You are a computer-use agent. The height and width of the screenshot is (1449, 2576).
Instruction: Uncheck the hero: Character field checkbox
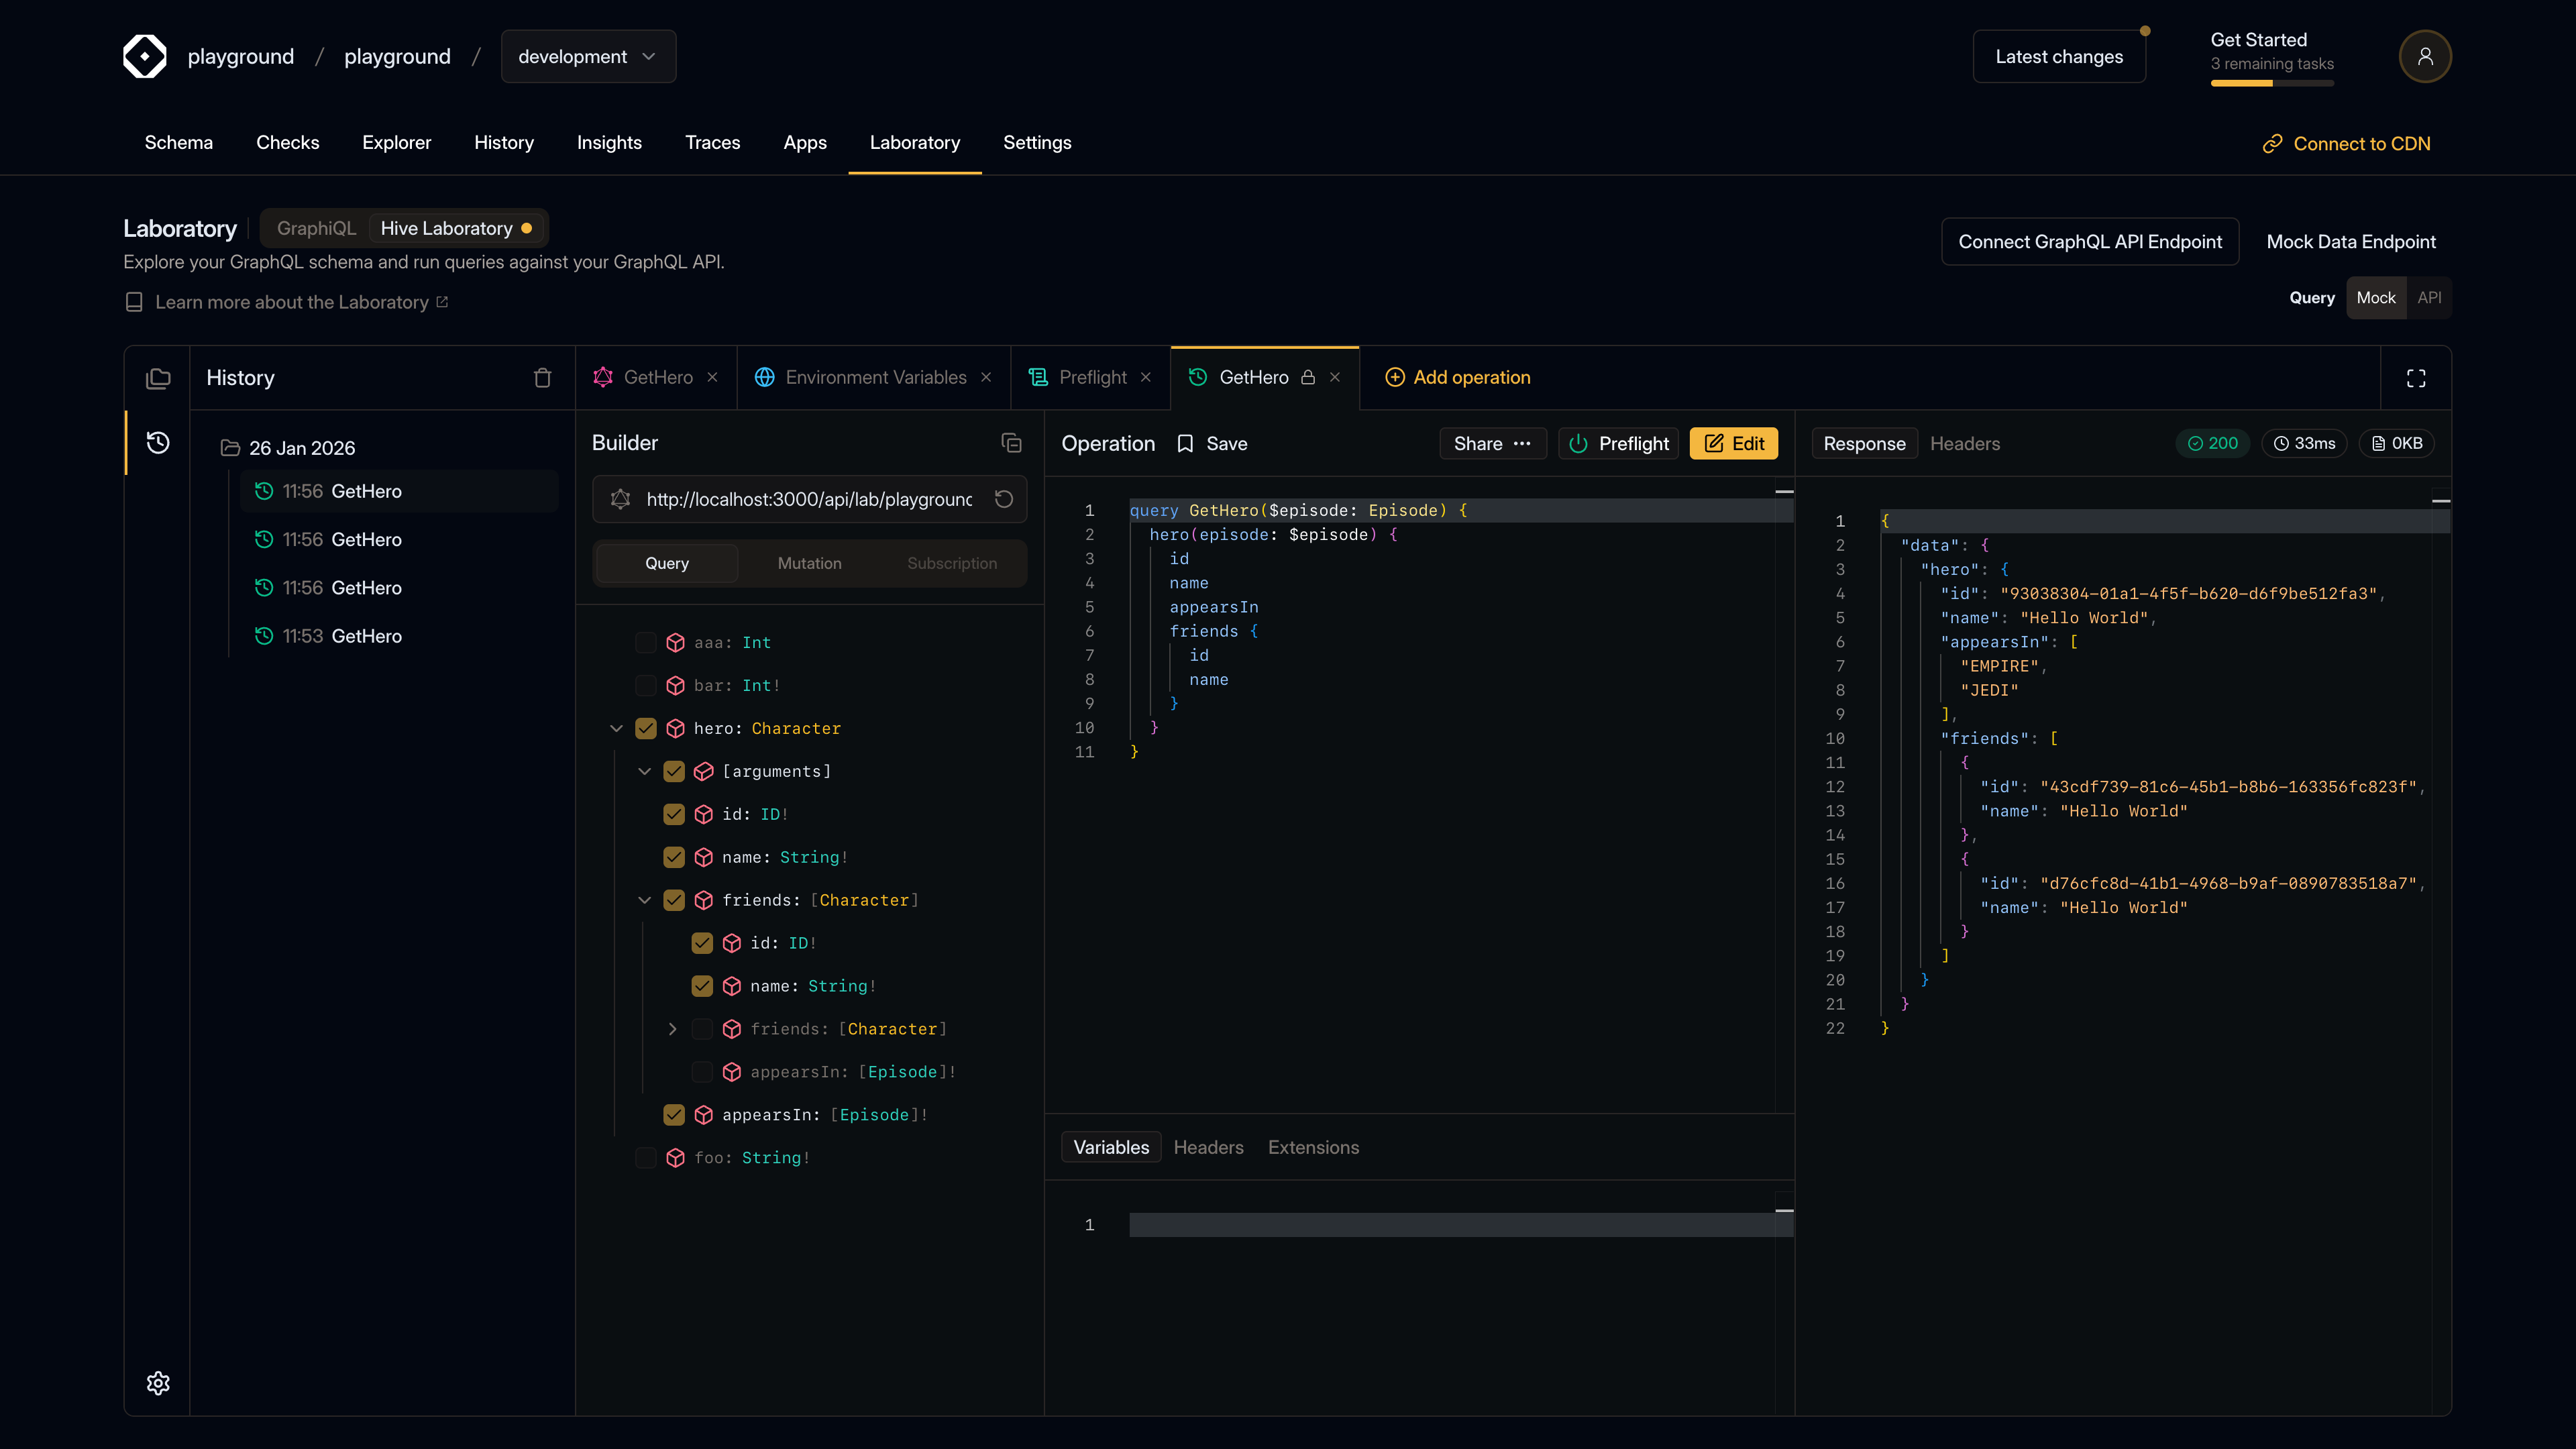[646, 728]
